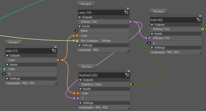Expand the Settings section of Lerp (19)

click(79, 45)
